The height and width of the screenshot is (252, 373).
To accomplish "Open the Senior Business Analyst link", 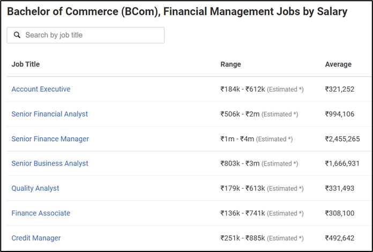I will click(50, 164).
